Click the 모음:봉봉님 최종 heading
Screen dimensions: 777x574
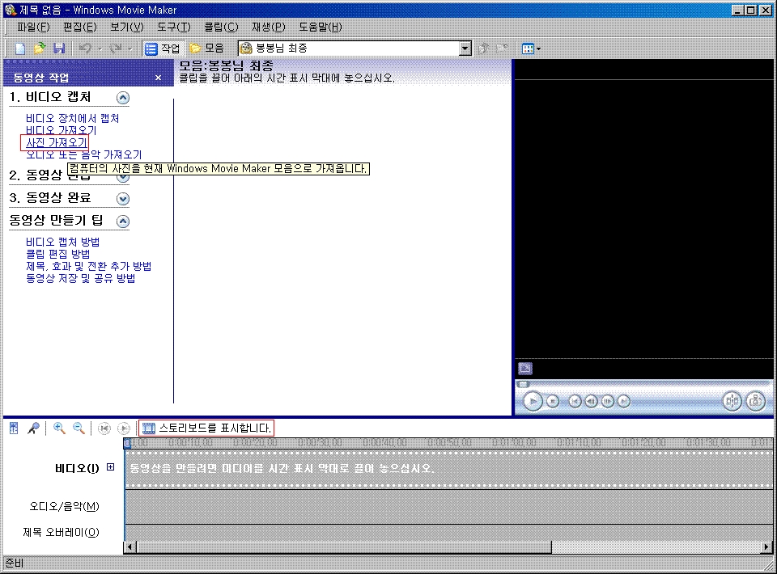coord(226,65)
